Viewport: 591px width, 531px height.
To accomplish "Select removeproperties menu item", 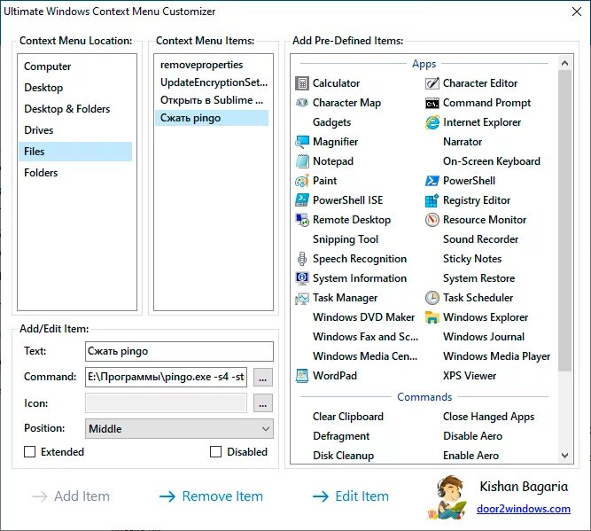I will tap(212, 65).
